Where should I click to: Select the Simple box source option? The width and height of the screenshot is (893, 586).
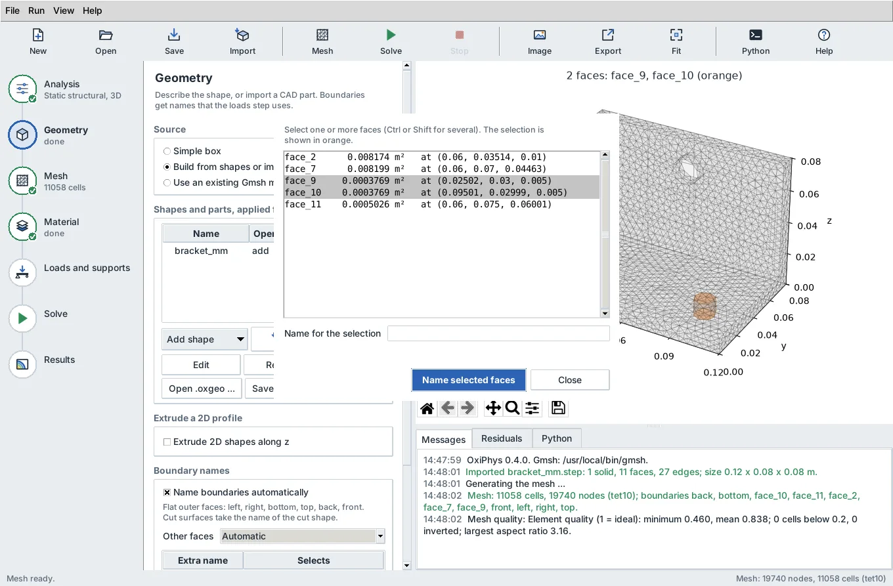click(192, 151)
